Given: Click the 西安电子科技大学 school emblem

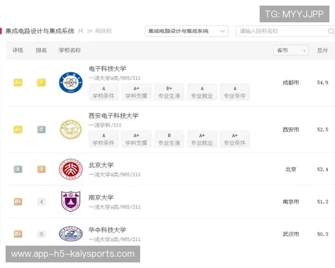Looking at the screenshot, I should pyautogui.click(x=70, y=130).
